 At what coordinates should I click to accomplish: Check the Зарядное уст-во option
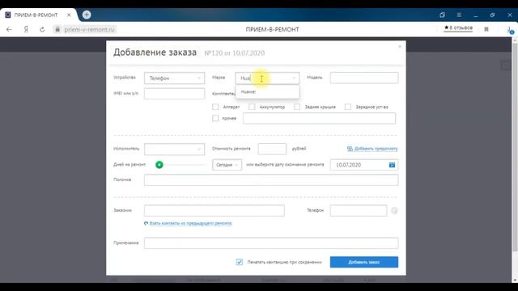348,107
